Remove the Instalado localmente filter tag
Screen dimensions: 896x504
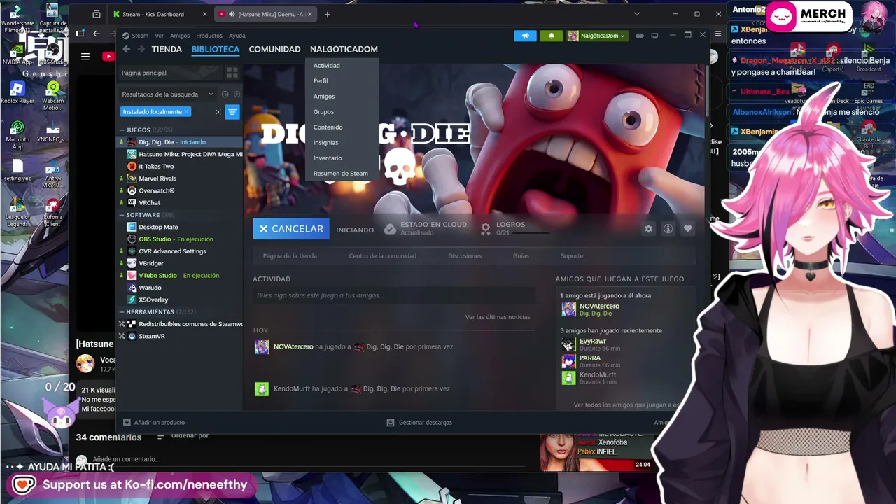pyautogui.click(x=186, y=112)
